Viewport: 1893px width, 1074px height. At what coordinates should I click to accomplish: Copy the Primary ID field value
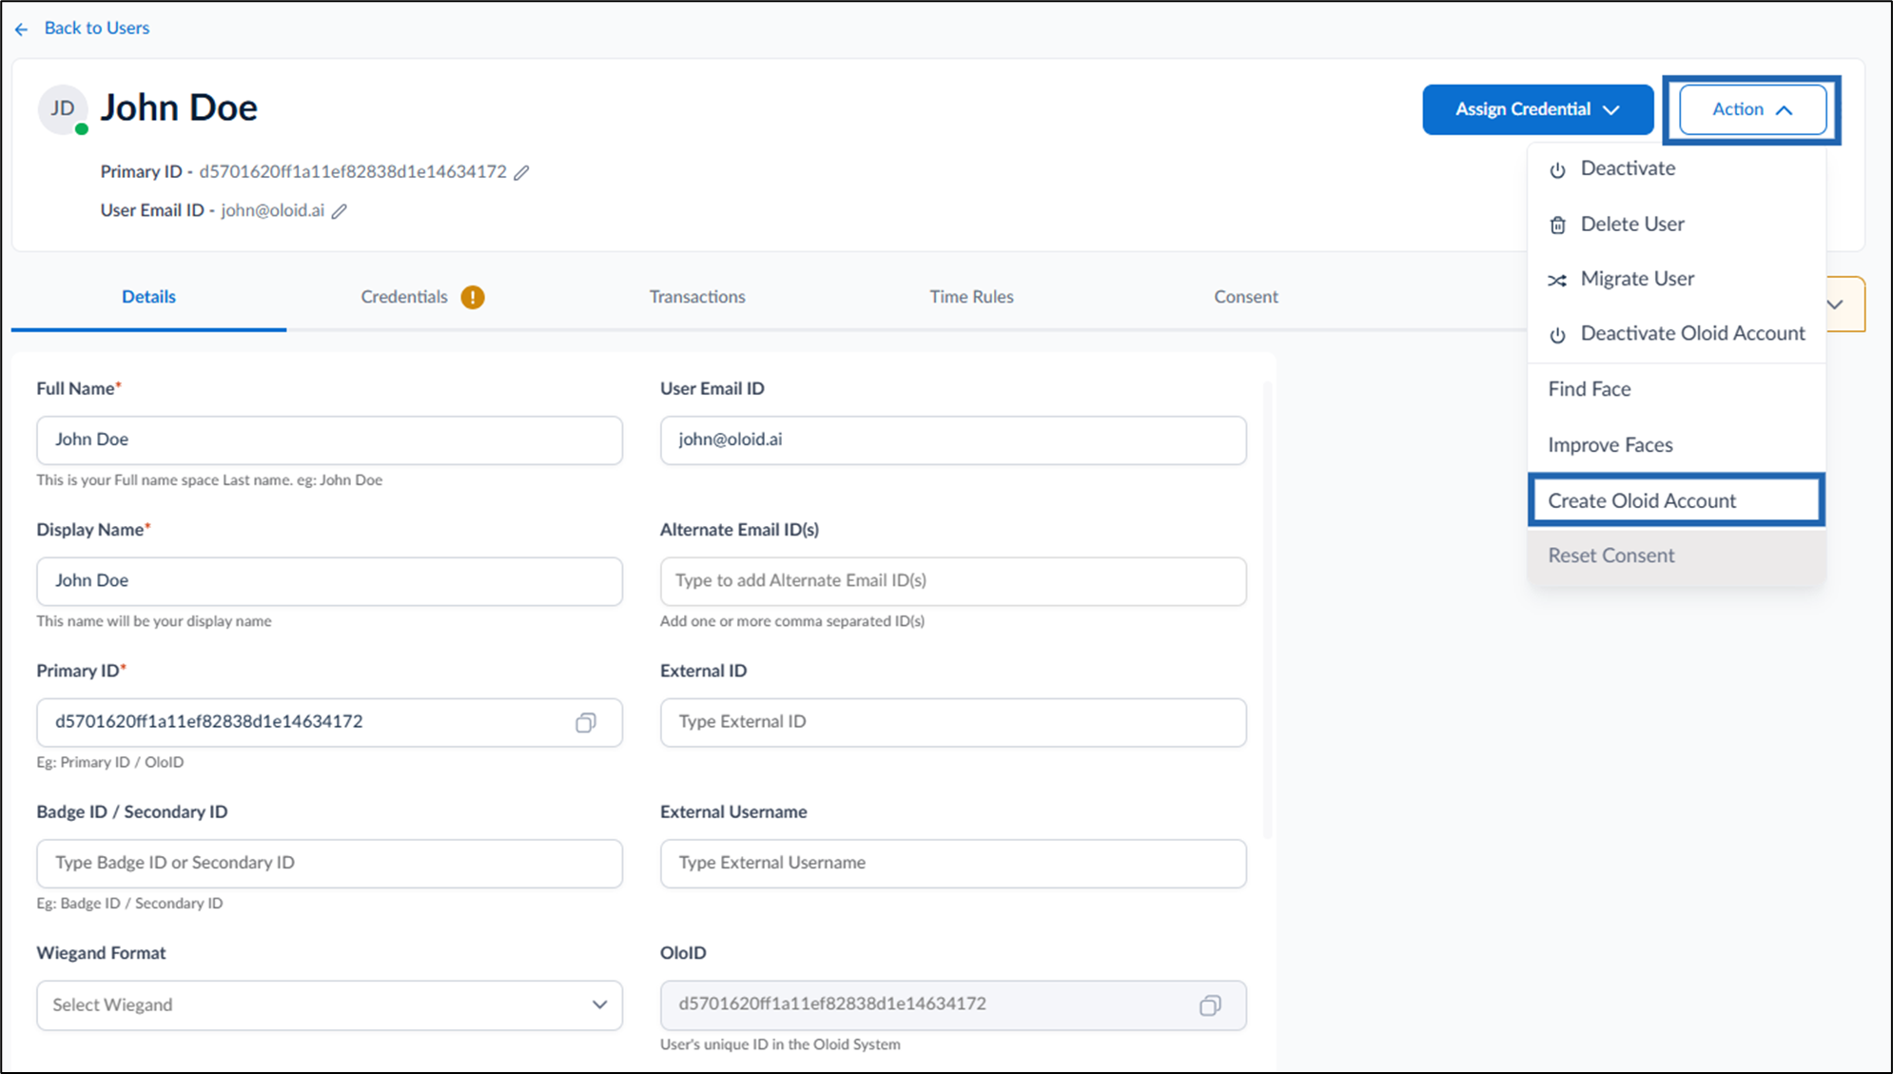click(x=586, y=723)
